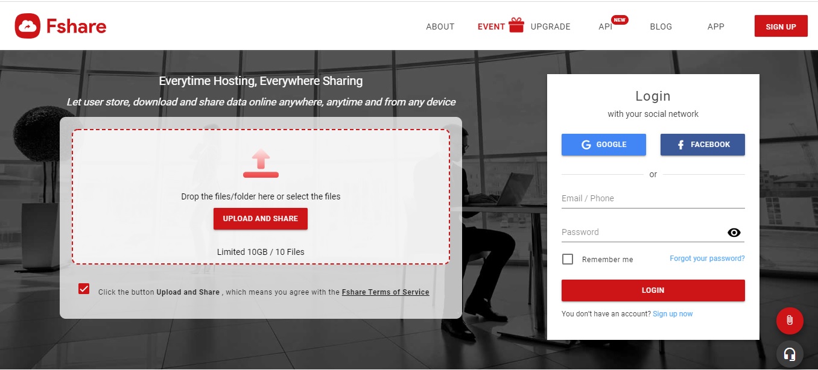Image resolution: width=818 pixels, height=370 pixels.
Task: Open the headset support chat button
Action: [x=789, y=354]
